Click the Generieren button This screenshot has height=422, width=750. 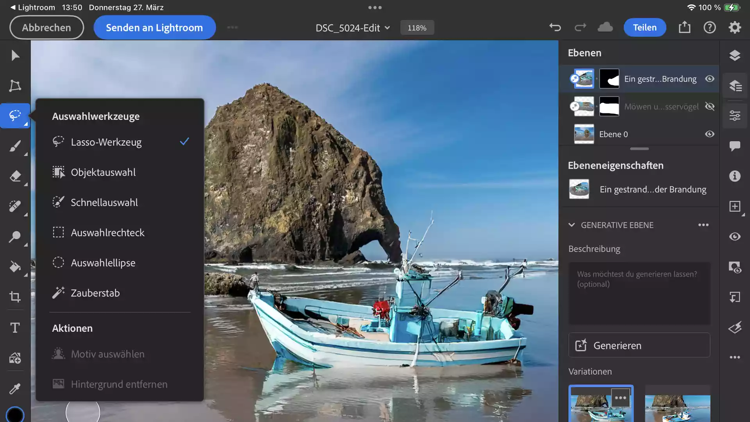[x=639, y=345]
